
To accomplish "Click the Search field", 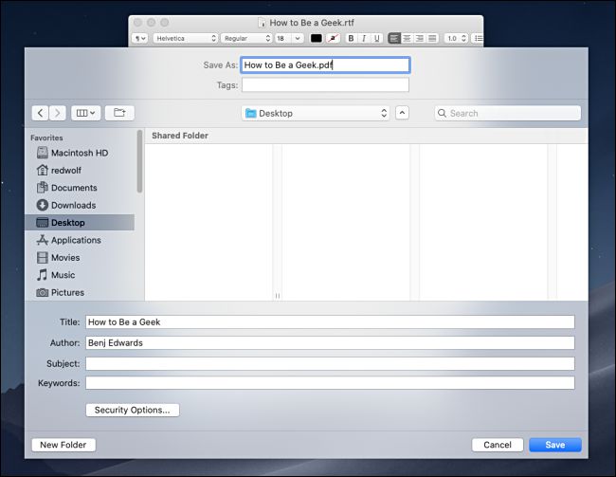I will (508, 113).
